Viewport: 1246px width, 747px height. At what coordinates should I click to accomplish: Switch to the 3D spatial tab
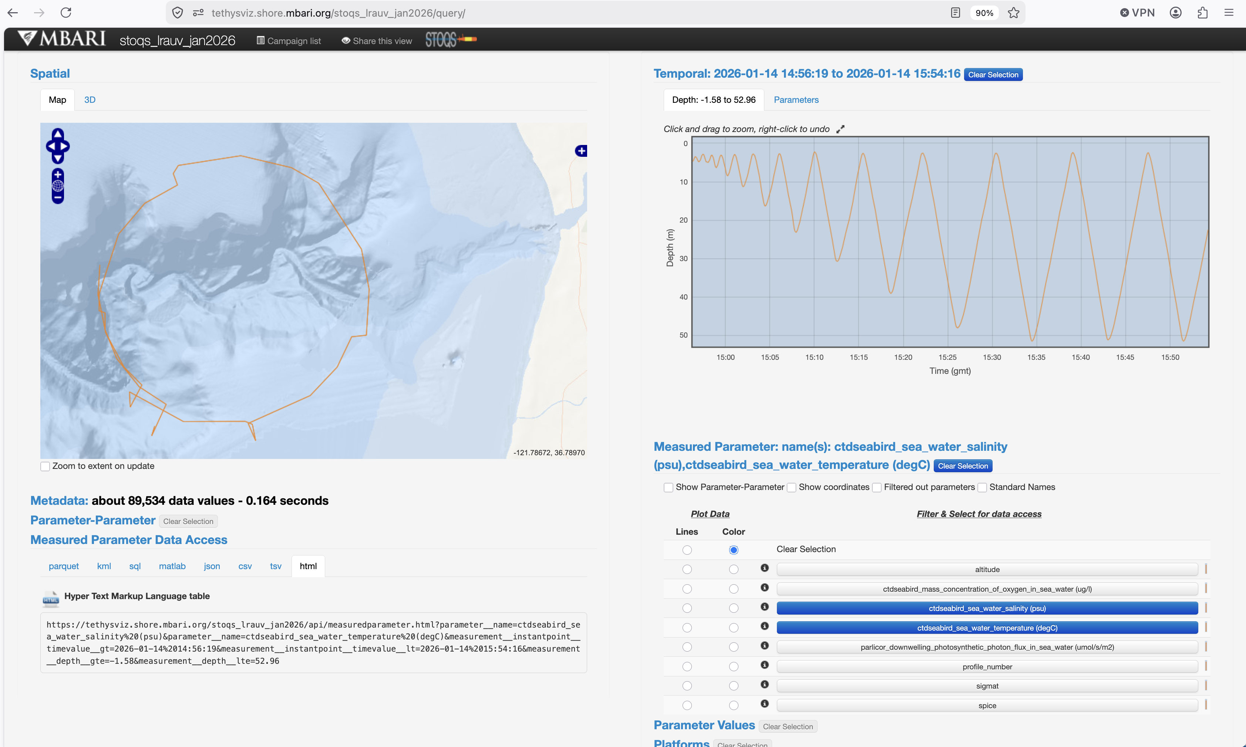90,100
